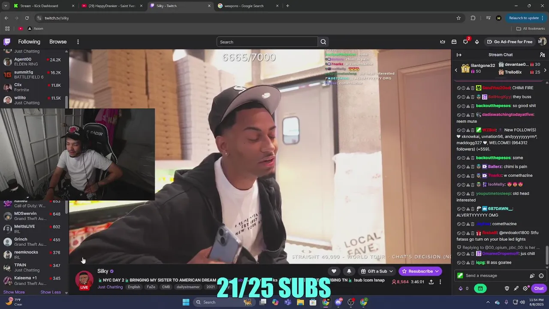549x309 pixels.
Task: Show previous gift leaderboard entries arrow
Action: (x=456, y=70)
